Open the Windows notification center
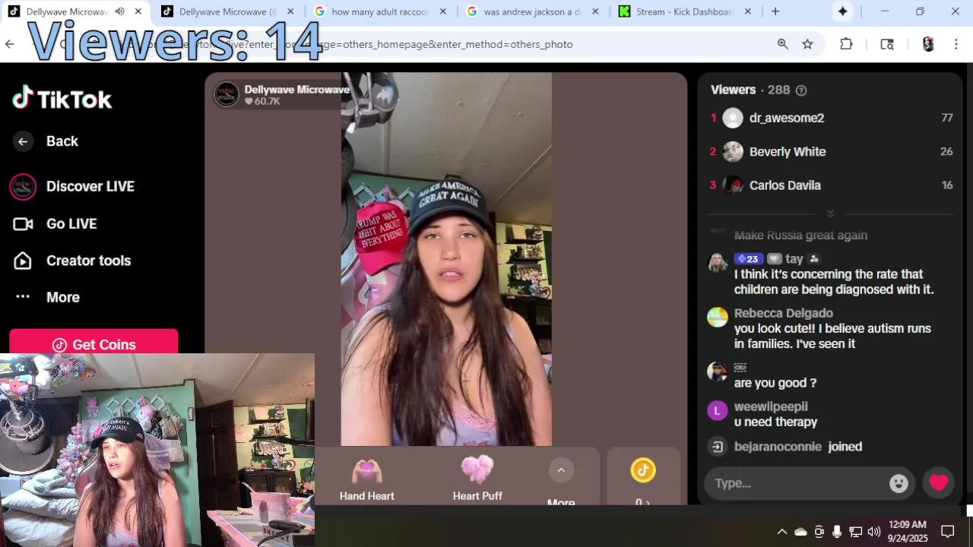Screen dimensions: 973x547 point(948,532)
